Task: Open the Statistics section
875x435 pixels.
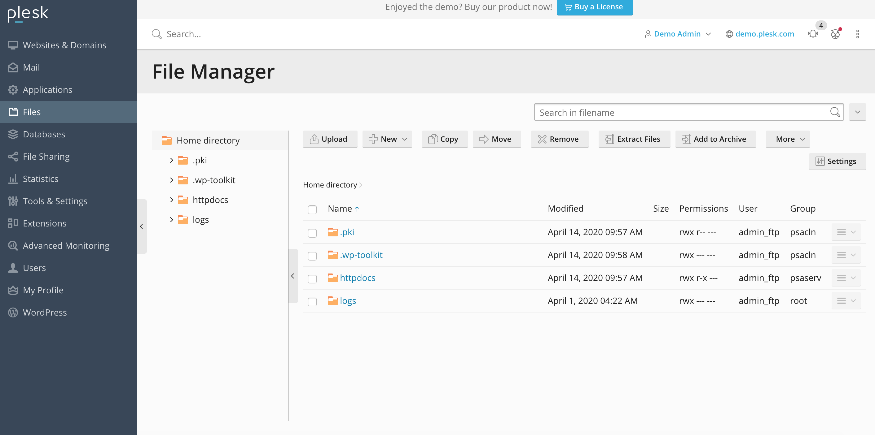Action: [68, 179]
